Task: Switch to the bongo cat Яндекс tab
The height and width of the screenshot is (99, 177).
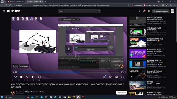Action: 16,2
